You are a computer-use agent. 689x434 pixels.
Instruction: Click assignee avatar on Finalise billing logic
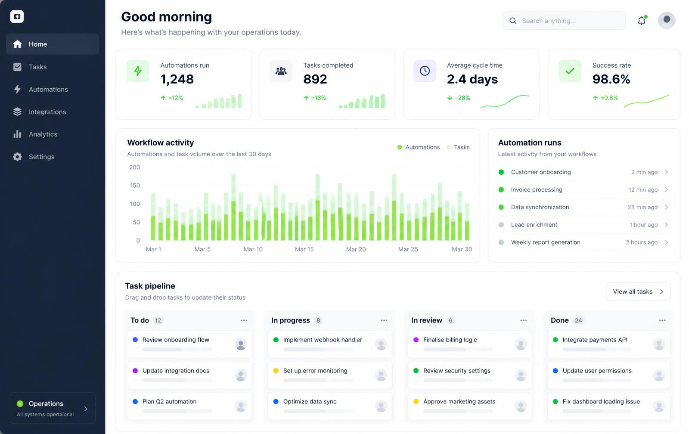(521, 344)
